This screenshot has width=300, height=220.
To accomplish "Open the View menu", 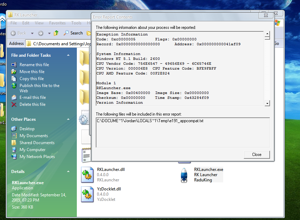I will pyautogui.click(x=39, y=23).
